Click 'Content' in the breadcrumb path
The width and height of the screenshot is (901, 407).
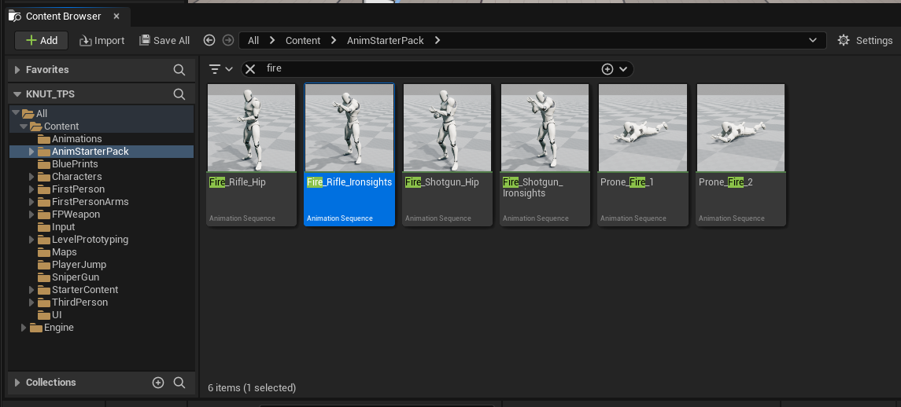click(303, 40)
